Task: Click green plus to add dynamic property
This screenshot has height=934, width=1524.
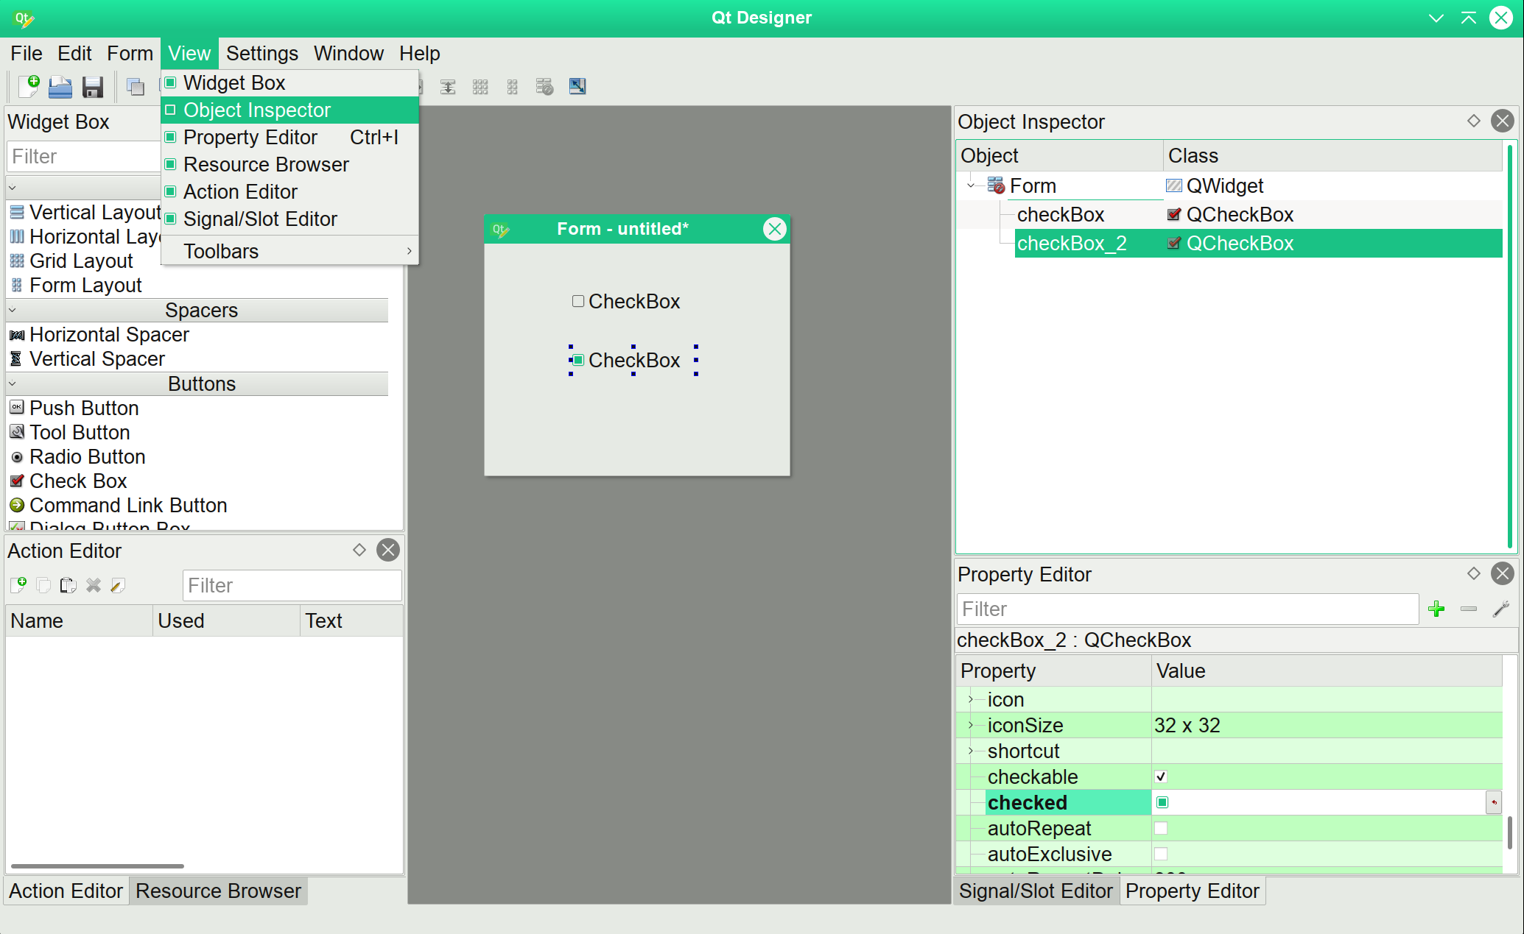Action: [1436, 609]
